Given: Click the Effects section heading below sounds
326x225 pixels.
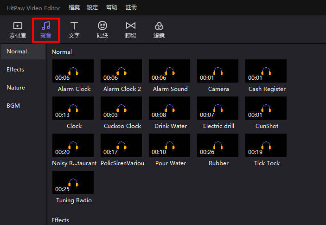Looking at the screenshot, I should click(60, 220).
